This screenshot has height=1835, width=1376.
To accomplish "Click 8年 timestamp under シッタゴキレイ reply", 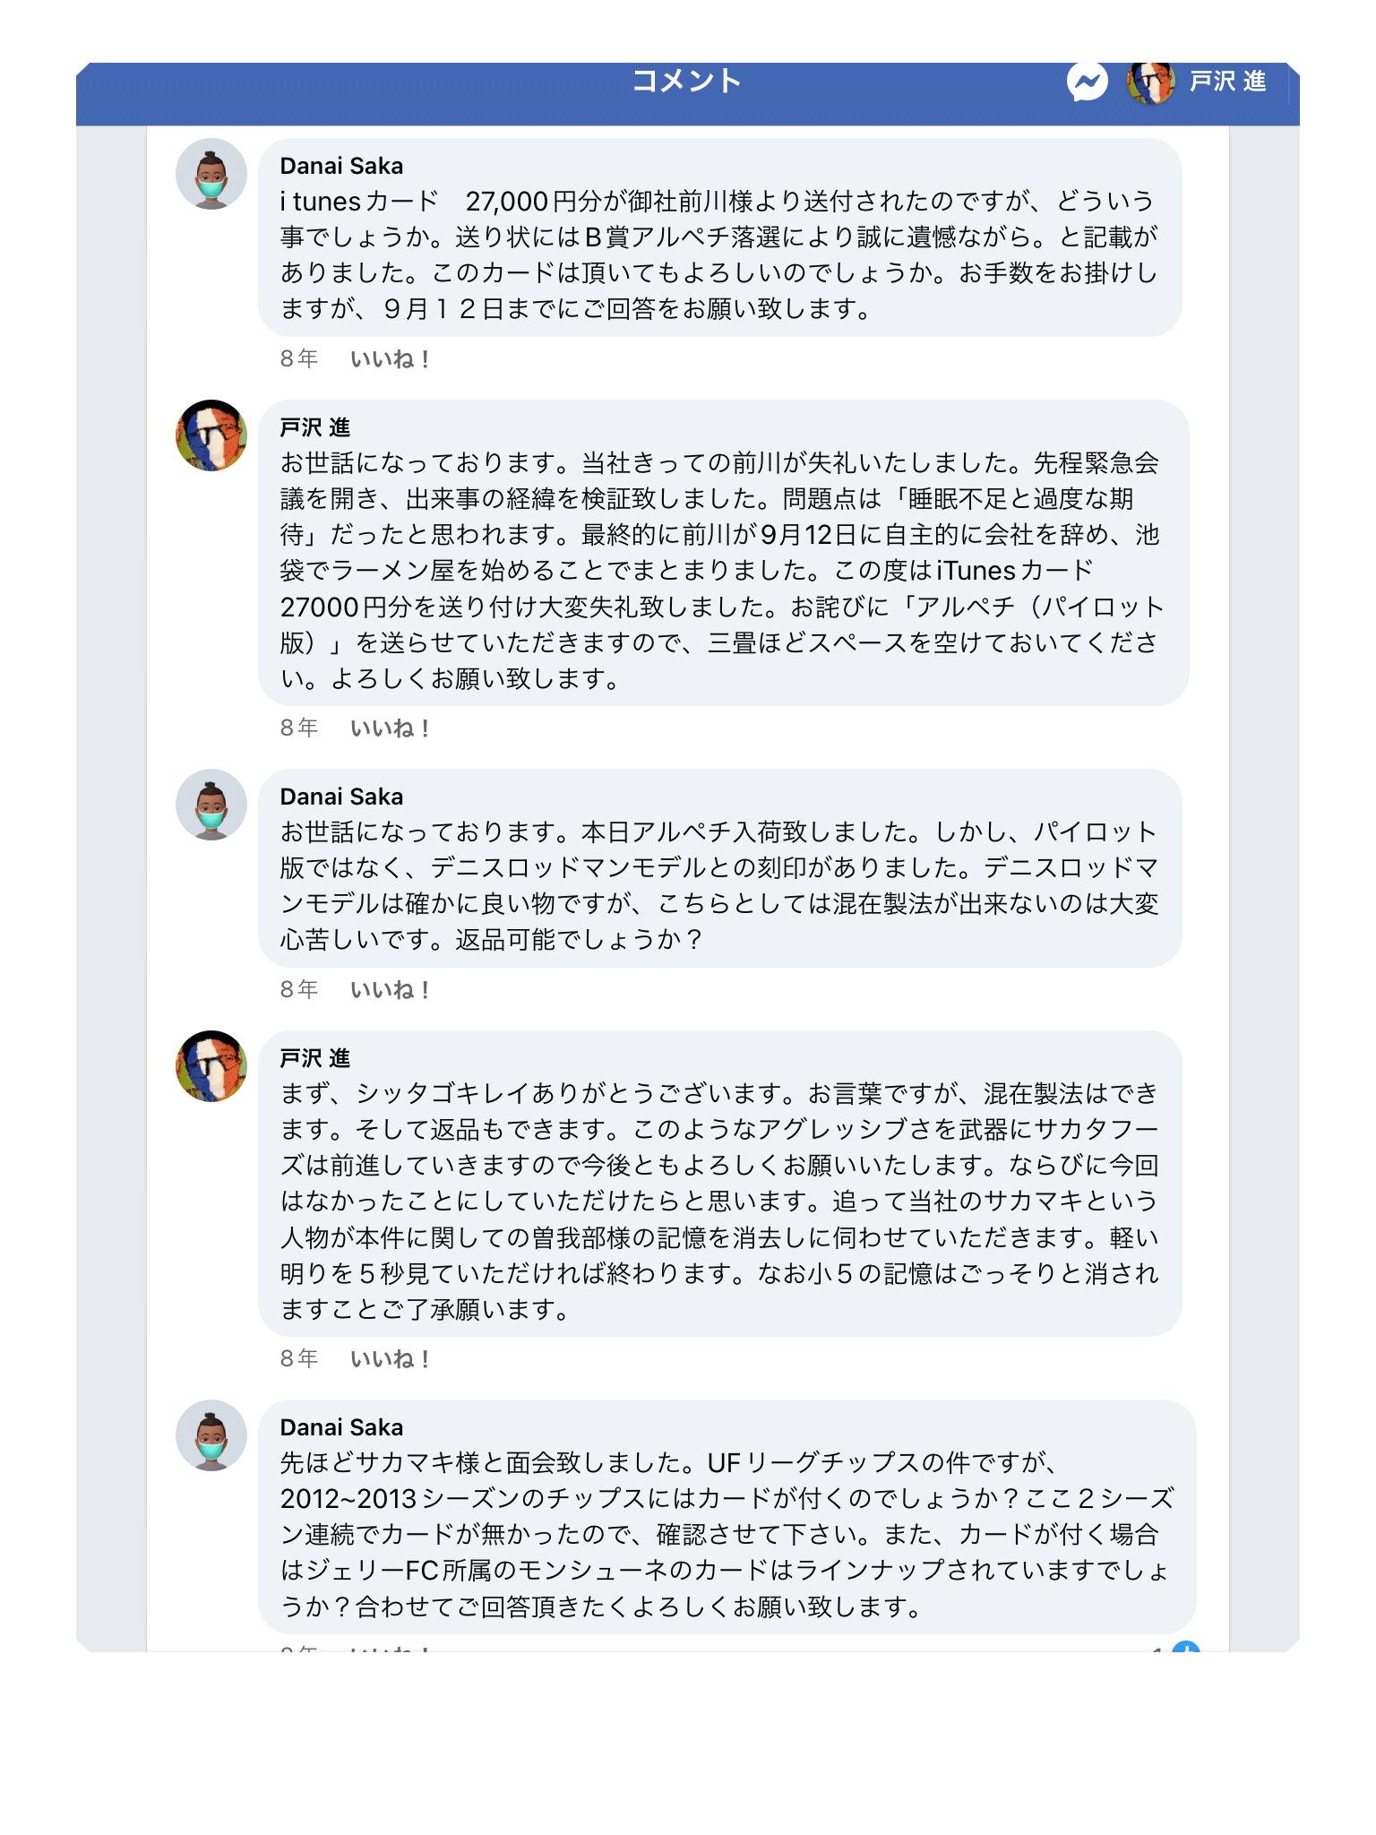I will (x=299, y=1359).
